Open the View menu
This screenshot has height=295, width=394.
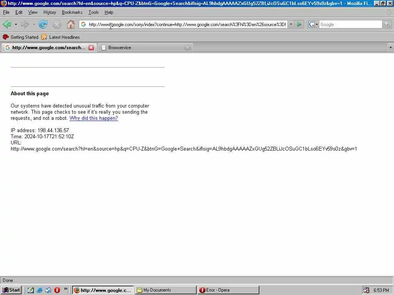[33, 12]
